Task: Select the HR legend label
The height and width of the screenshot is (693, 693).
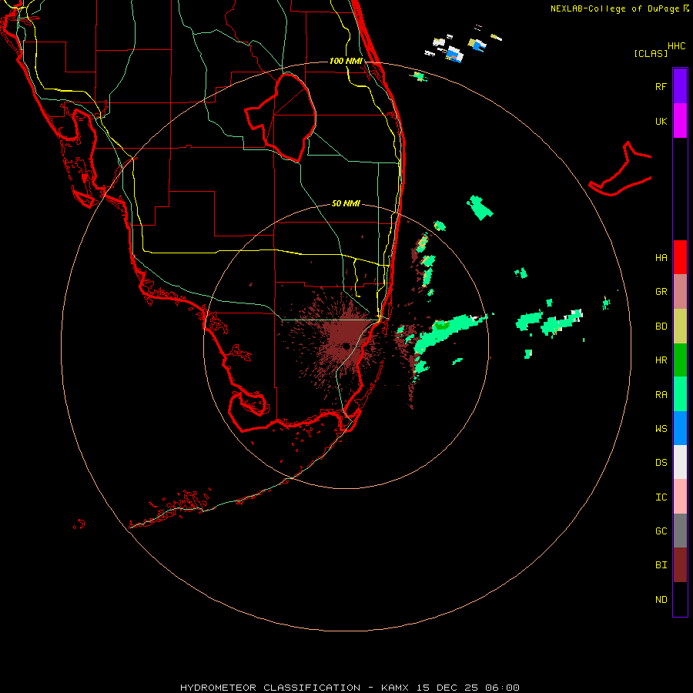Action: tap(661, 360)
